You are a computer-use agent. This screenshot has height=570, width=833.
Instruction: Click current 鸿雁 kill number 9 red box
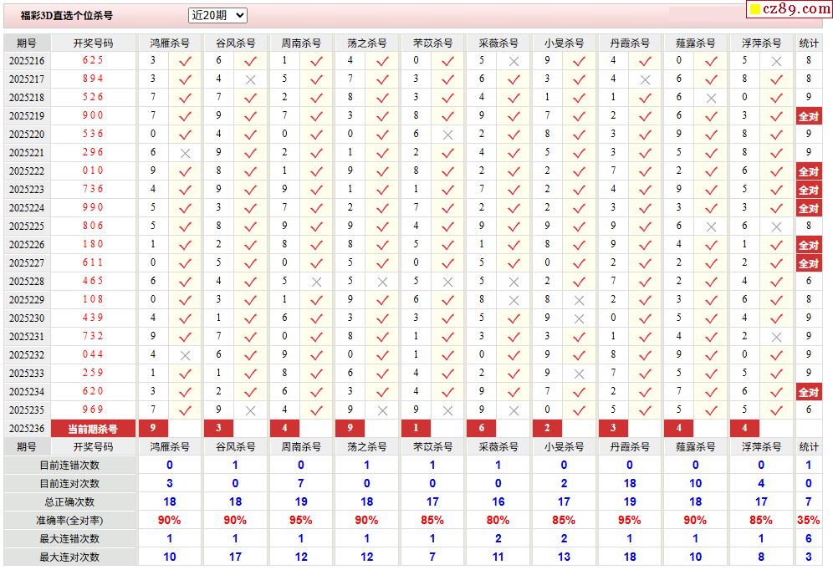pos(154,428)
